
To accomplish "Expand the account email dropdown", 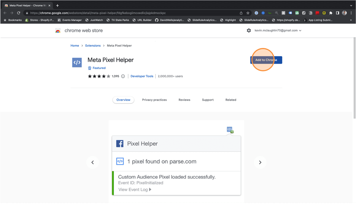I will (x=300, y=30).
